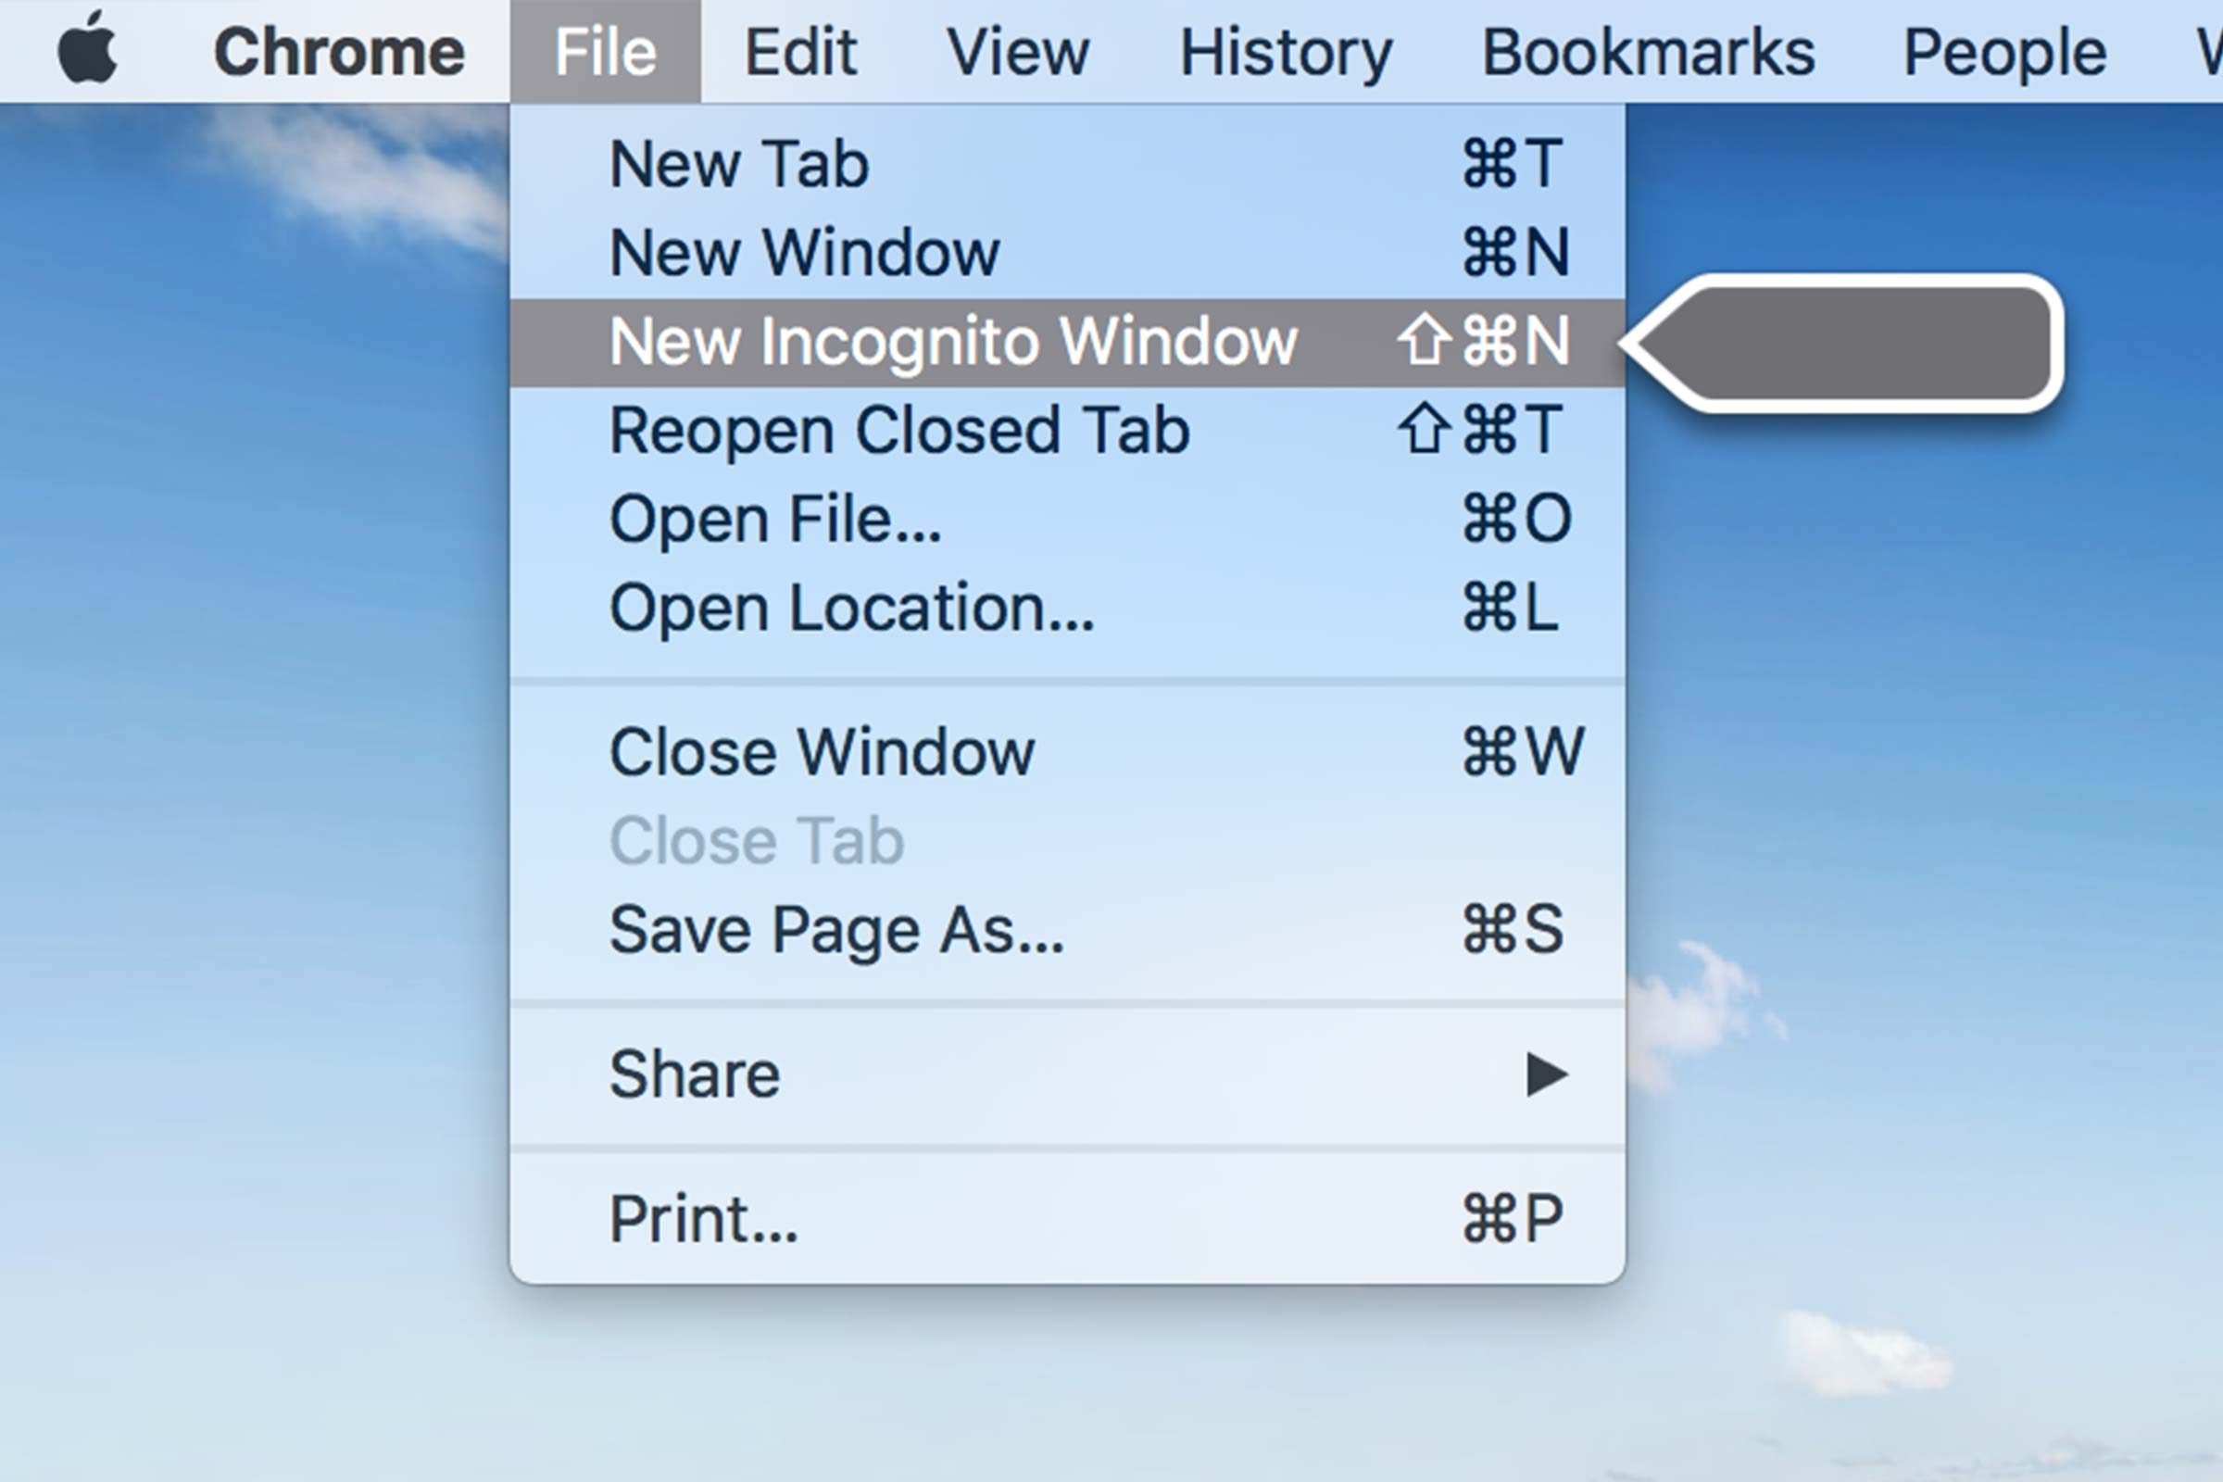The width and height of the screenshot is (2223, 1482).
Task: Choose Open Location… entry
Action: click(1068, 609)
